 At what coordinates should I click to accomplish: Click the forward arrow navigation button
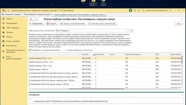pos(36,19)
